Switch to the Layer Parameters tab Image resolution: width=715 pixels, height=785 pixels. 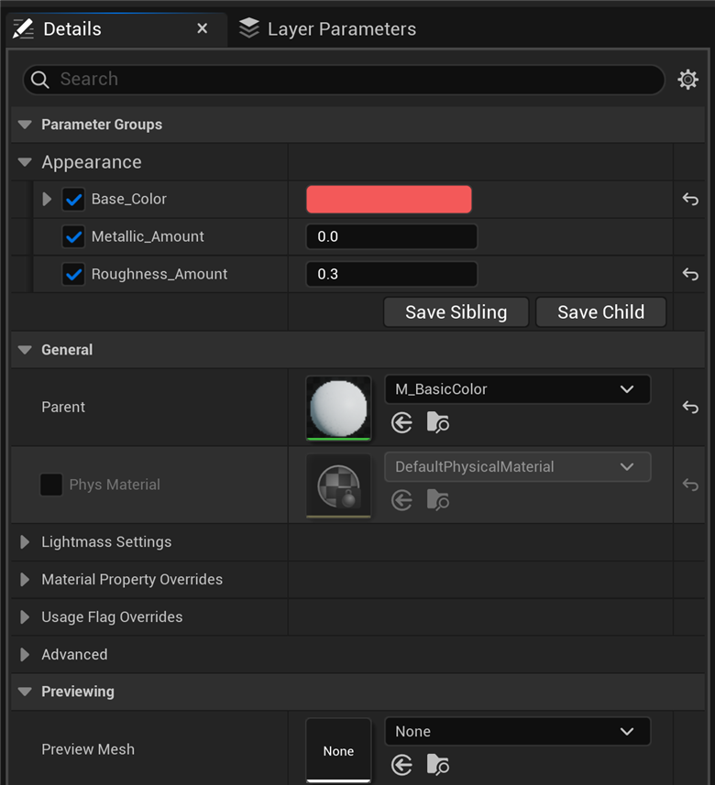pyautogui.click(x=328, y=29)
